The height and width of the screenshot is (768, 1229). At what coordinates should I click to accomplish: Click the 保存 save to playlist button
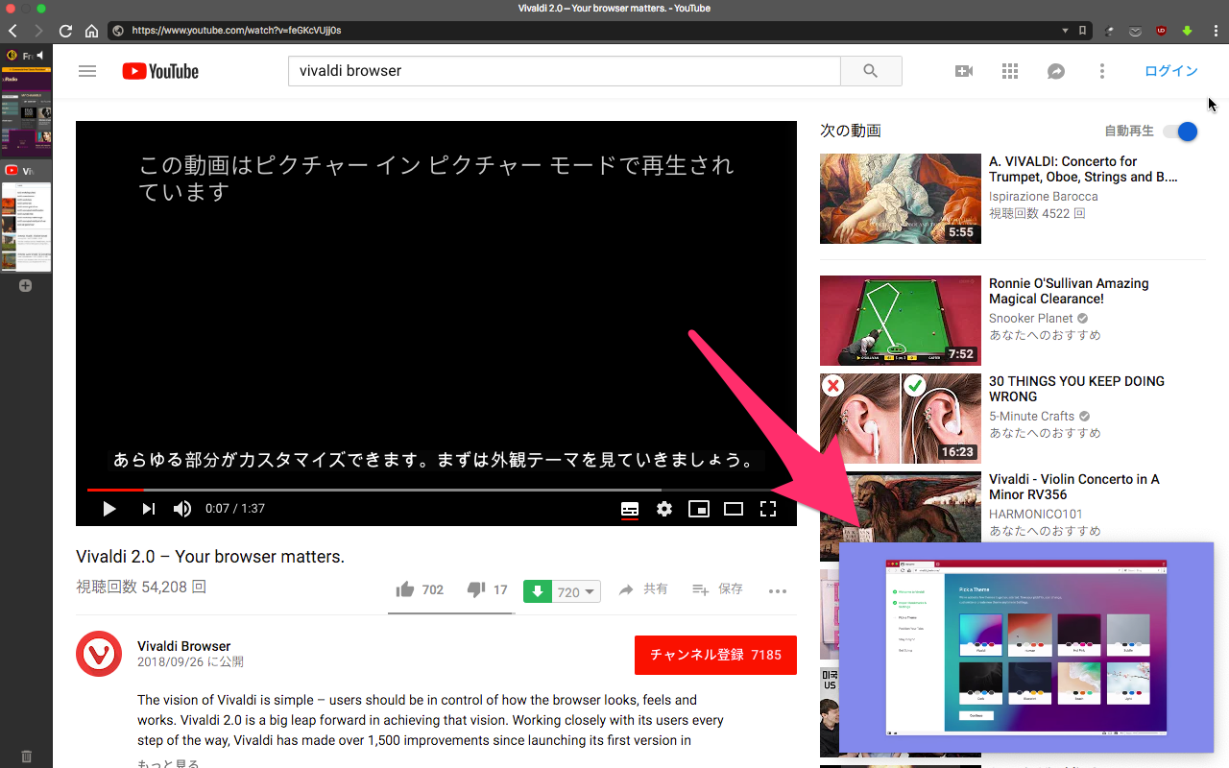click(x=718, y=589)
